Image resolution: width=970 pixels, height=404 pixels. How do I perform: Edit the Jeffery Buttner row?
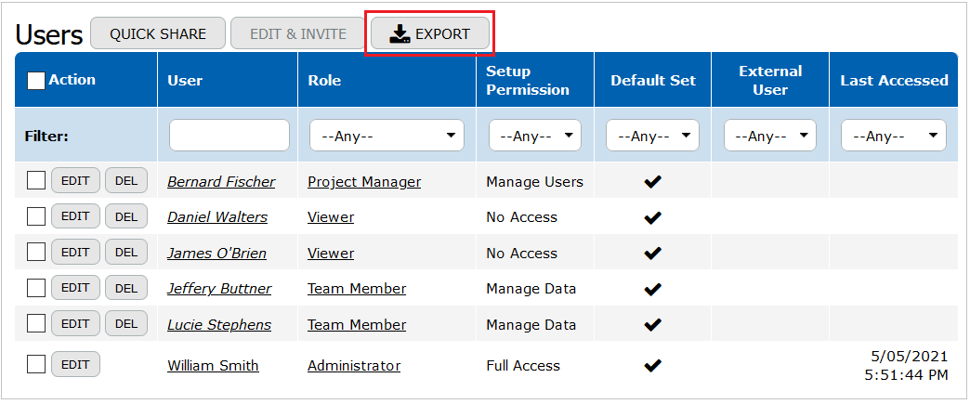(75, 288)
